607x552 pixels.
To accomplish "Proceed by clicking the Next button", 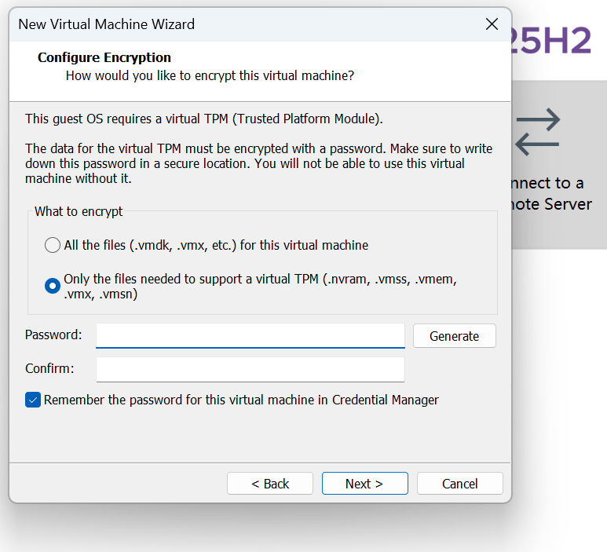I will coord(364,484).
